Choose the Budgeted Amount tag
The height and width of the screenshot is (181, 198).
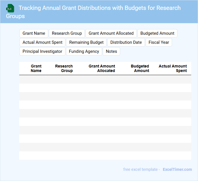[157, 33]
